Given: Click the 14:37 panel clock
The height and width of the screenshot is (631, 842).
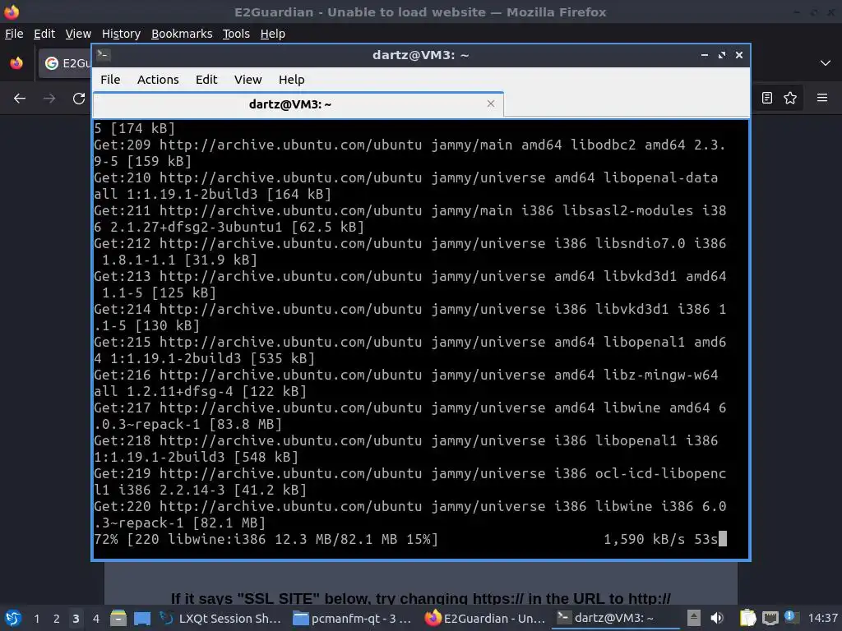Looking at the screenshot, I should 822,619.
